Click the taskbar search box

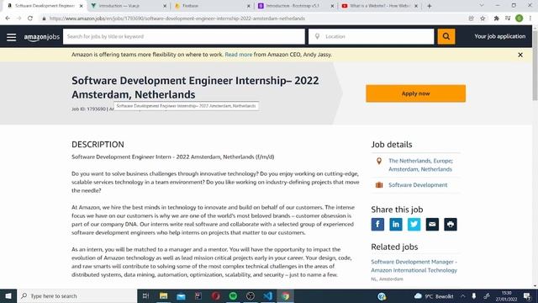point(77,295)
